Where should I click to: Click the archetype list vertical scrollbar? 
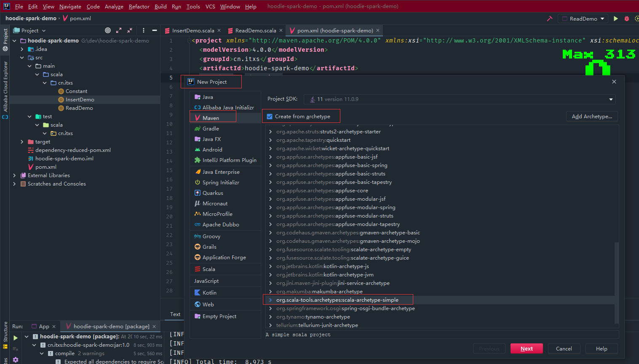[x=617, y=282]
